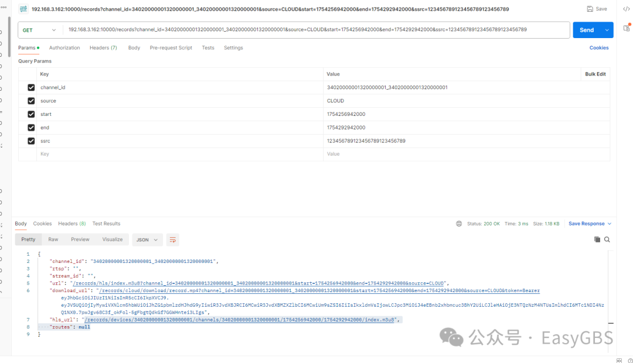Viewport: 633px width, 363px height.
Task: Select the Pretty view mode
Action: click(x=28, y=239)
